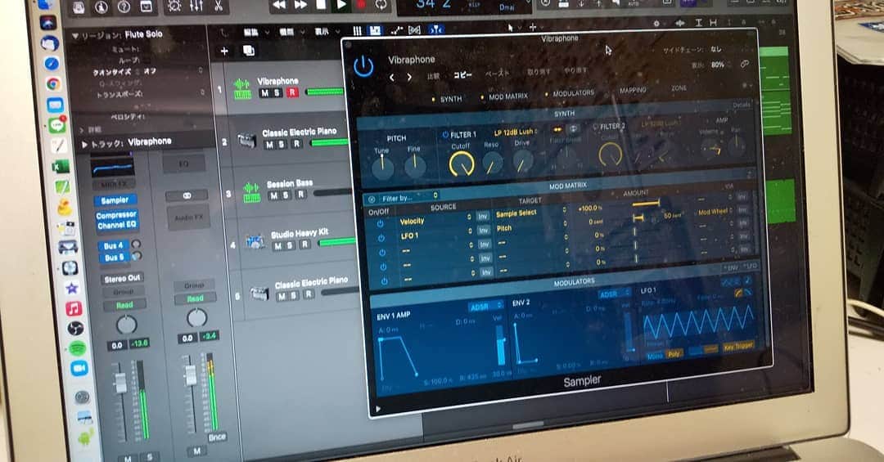884x462 pixels.
Task: Open the Mod Wheel via dropdown
Action: pos(716,212)
